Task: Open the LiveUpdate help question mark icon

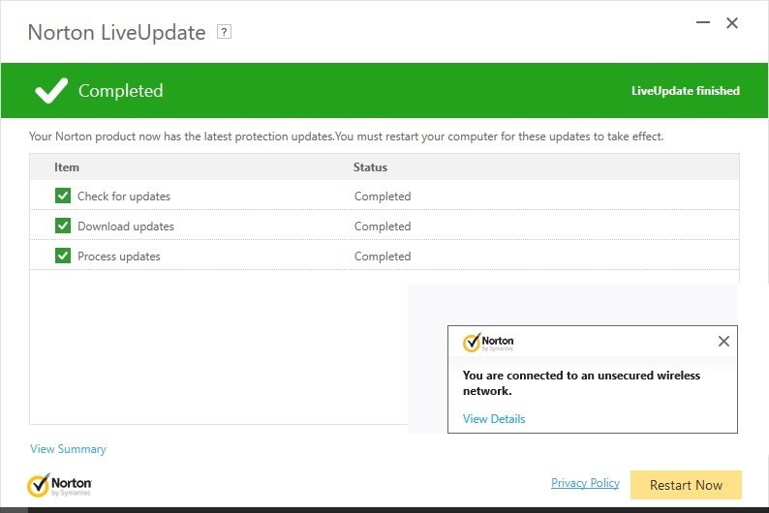Action: (224, 32)
